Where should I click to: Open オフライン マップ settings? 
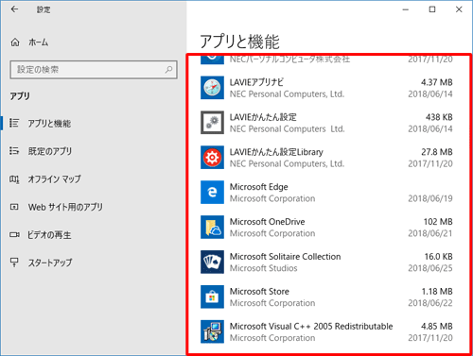(54, 179)
